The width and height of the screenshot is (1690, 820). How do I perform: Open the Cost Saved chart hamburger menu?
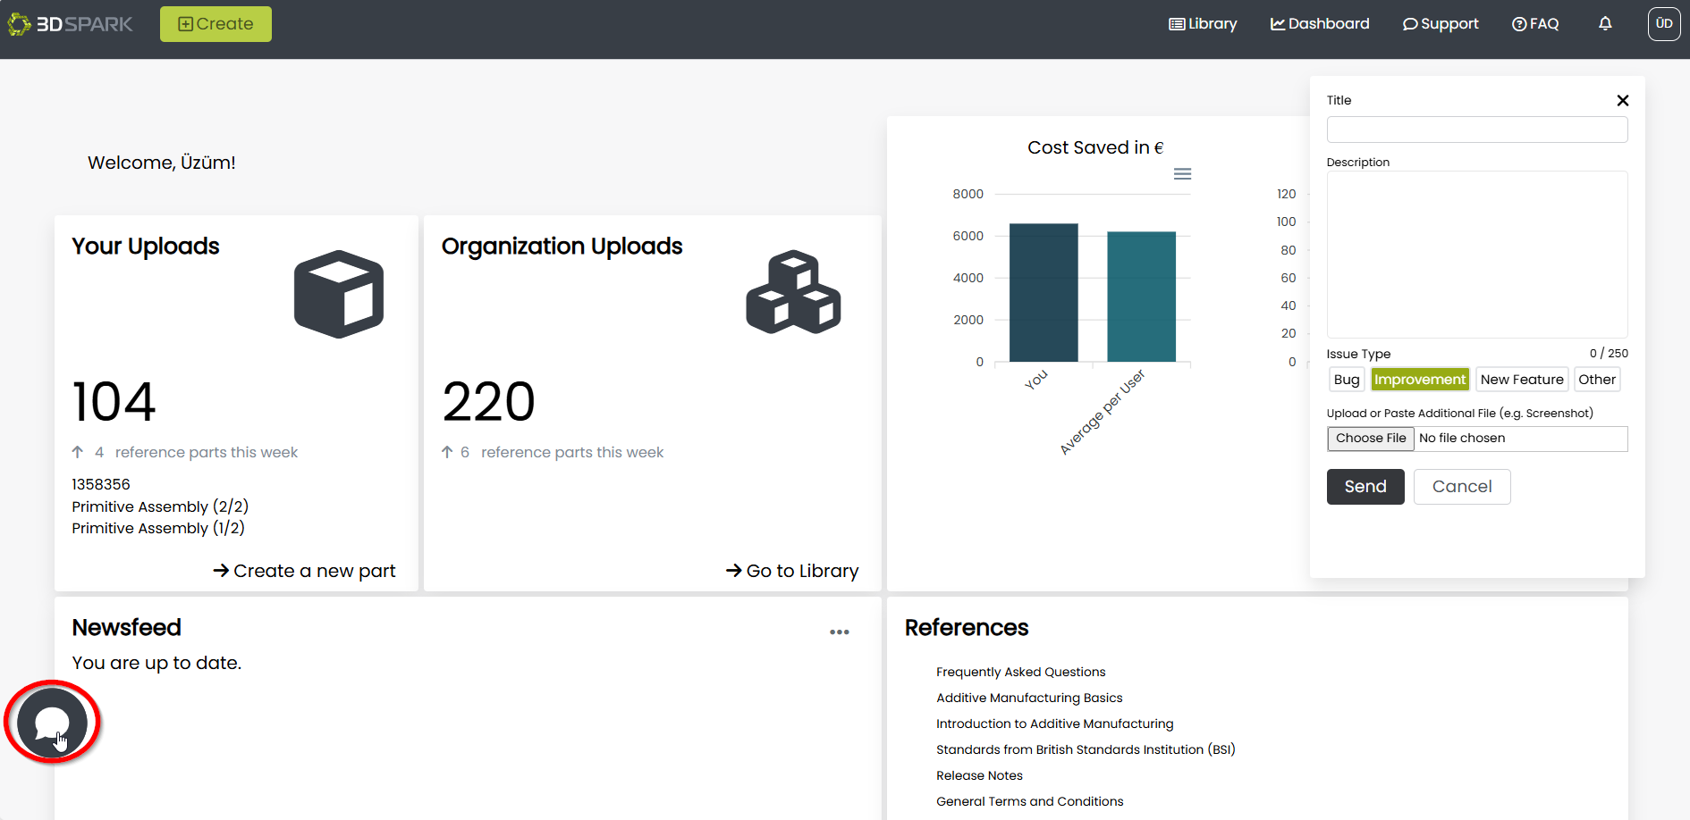tap(1182, 174)
